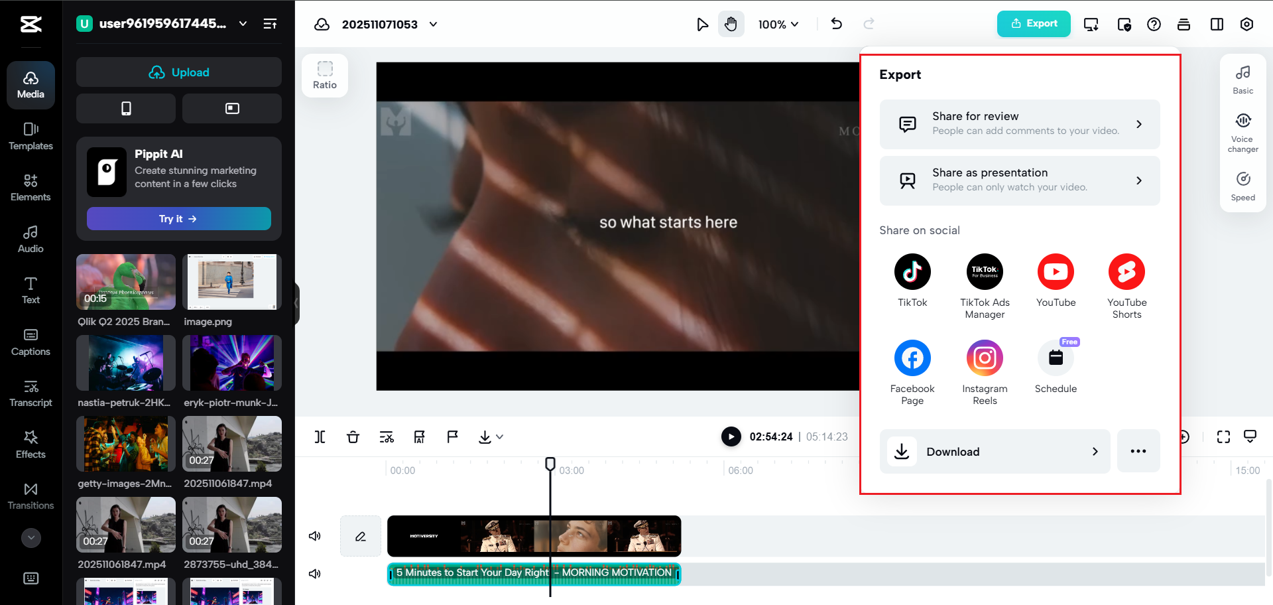Screen dimensions: 1273x605
Task: Open the Captions panel in the sidebar
Action: pos(30,342)
